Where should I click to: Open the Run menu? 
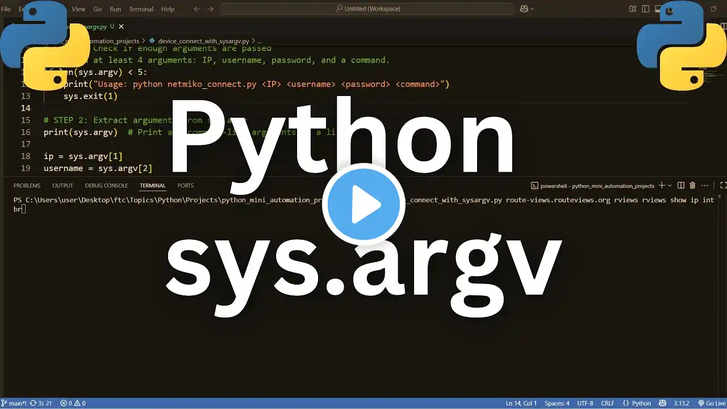point(115,9)
